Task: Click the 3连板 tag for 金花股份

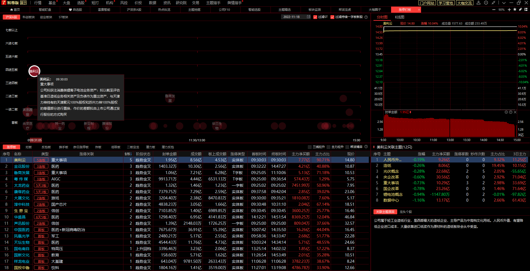Action: [41, 166]
